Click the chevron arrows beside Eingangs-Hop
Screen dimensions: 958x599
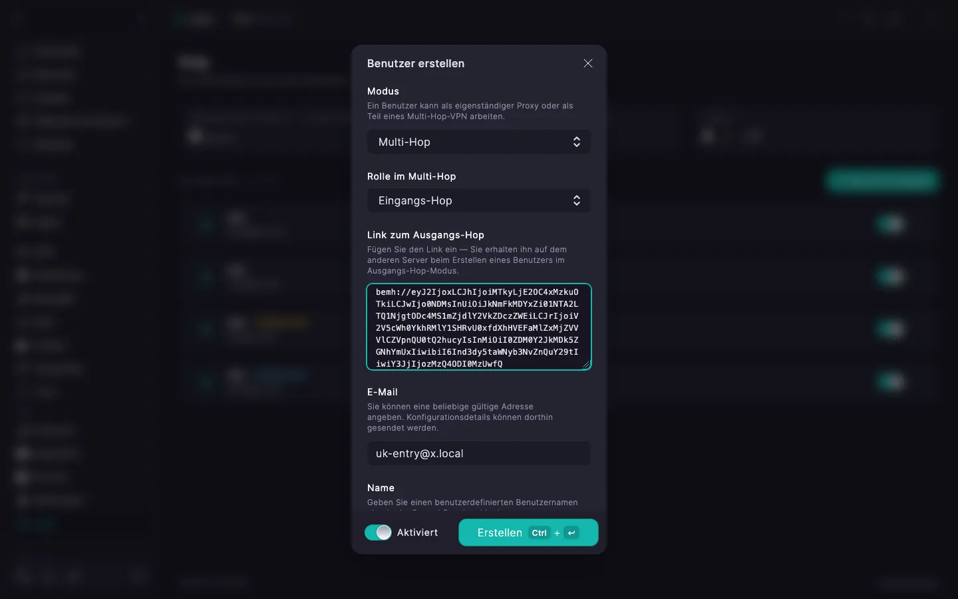pyautogui.click(x=577, y=200)
